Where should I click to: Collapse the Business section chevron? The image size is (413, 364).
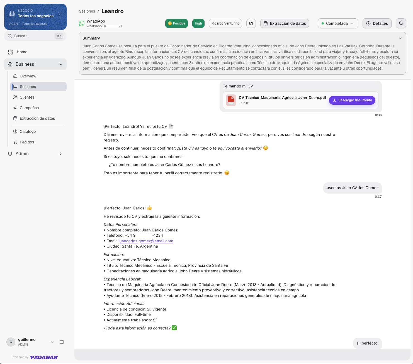click(x=61, y=64)
